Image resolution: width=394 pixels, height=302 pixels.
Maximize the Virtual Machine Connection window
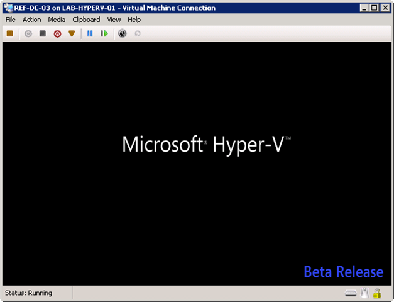pyautogui.click(x=374, y=8)
